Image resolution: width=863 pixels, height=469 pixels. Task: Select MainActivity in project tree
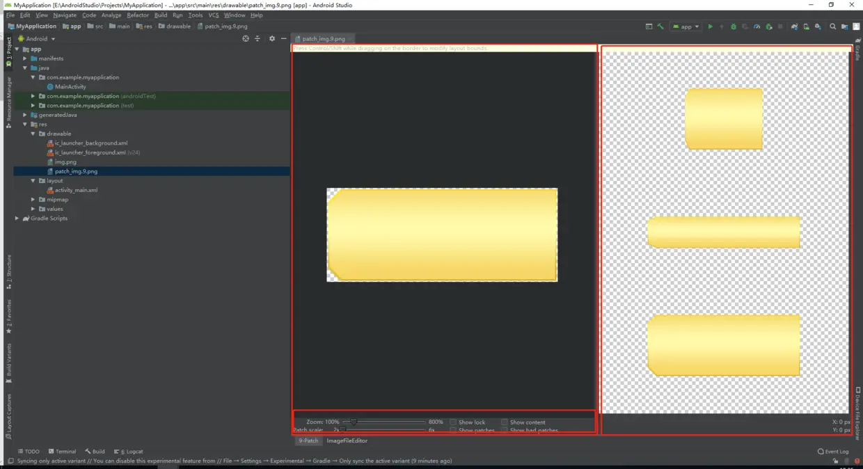(x=70, y=87)
